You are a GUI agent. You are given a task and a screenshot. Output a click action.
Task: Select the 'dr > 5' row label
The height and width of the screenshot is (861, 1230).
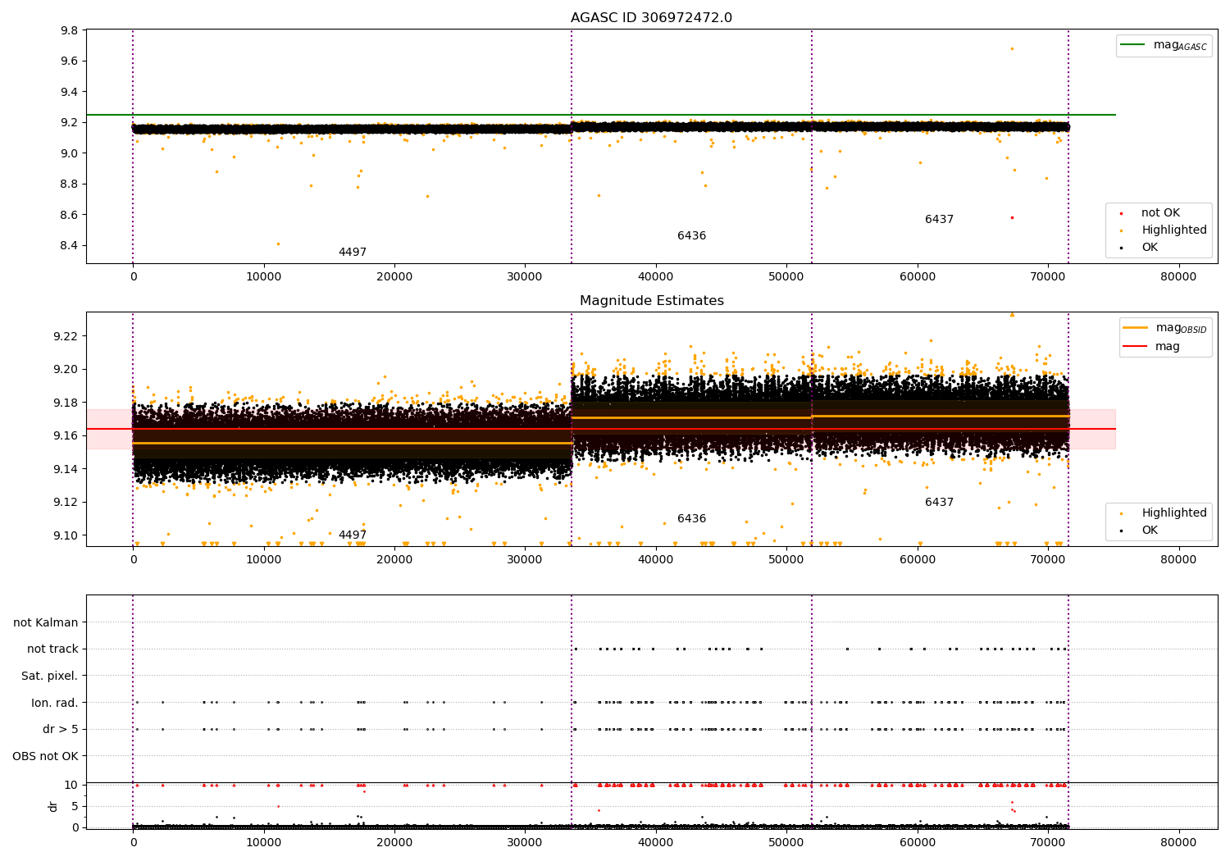point(61,730)
